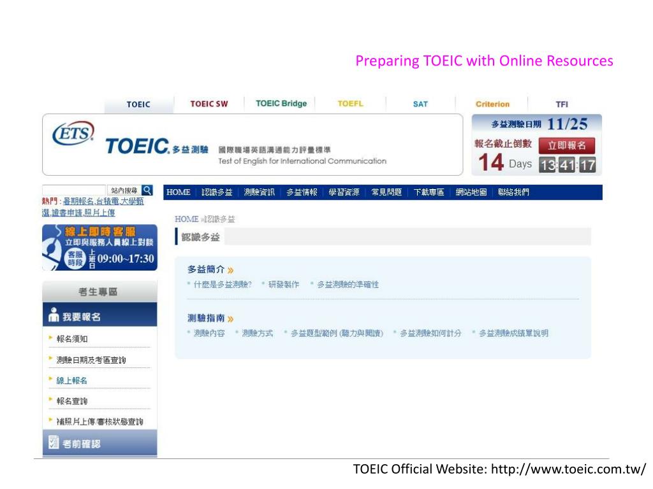Click the ETS logo
Viewport: 653px width, 489px height.
click(x=73, y=134)
